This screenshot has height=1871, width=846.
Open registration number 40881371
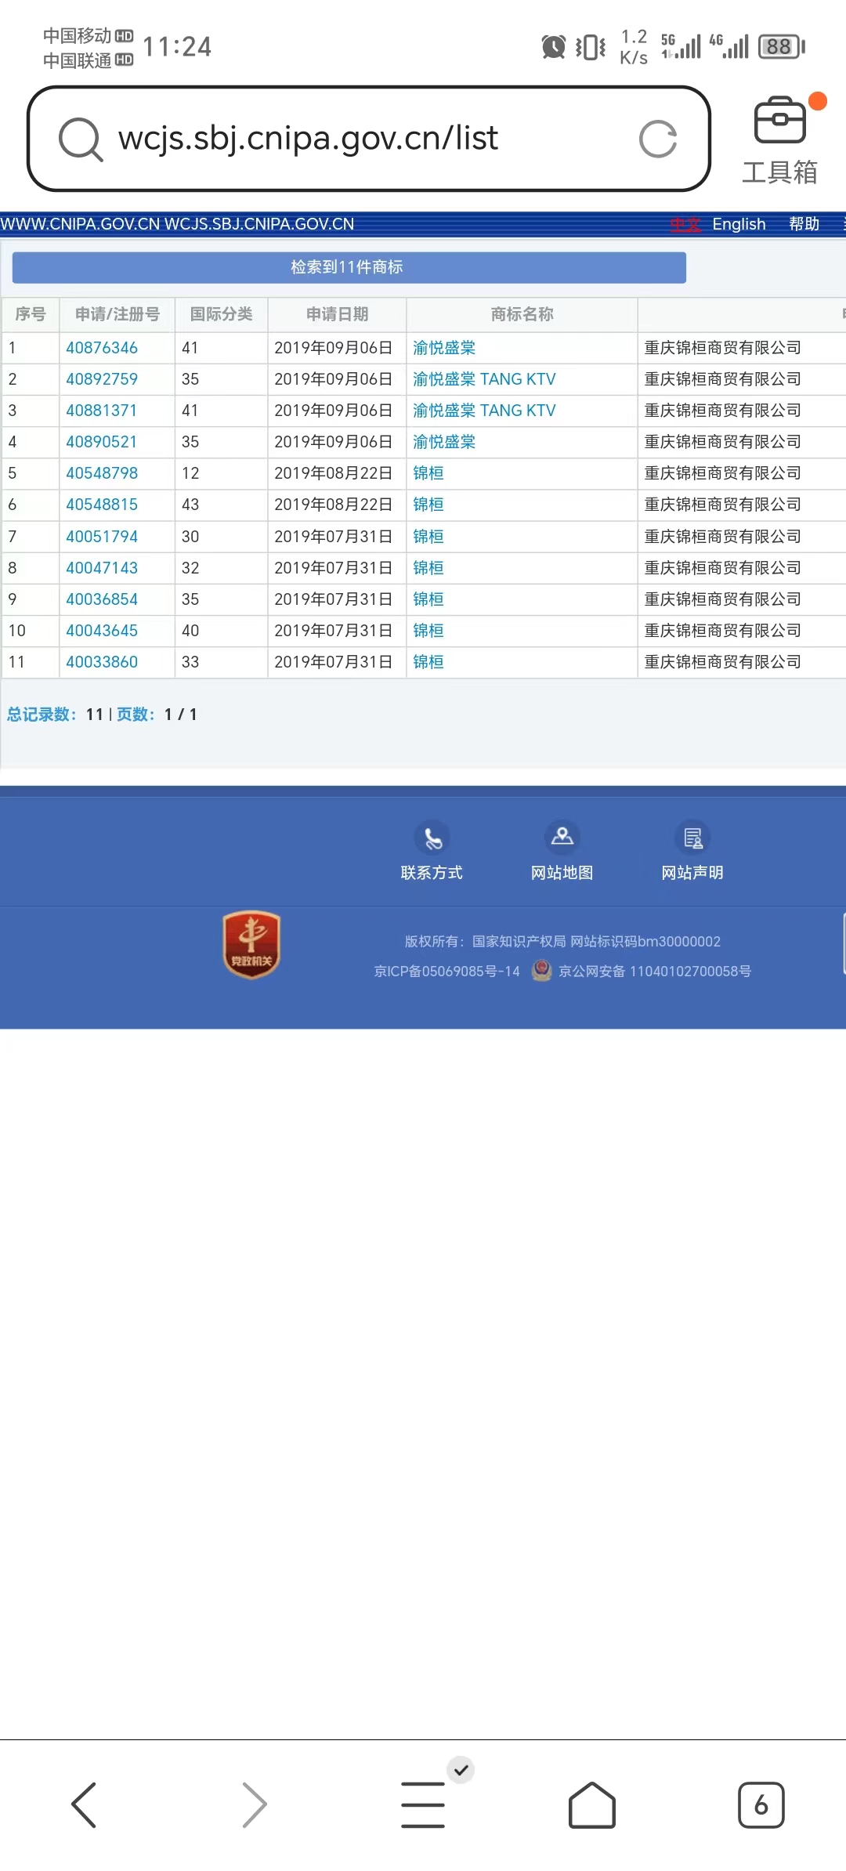(x=102, y=411)
